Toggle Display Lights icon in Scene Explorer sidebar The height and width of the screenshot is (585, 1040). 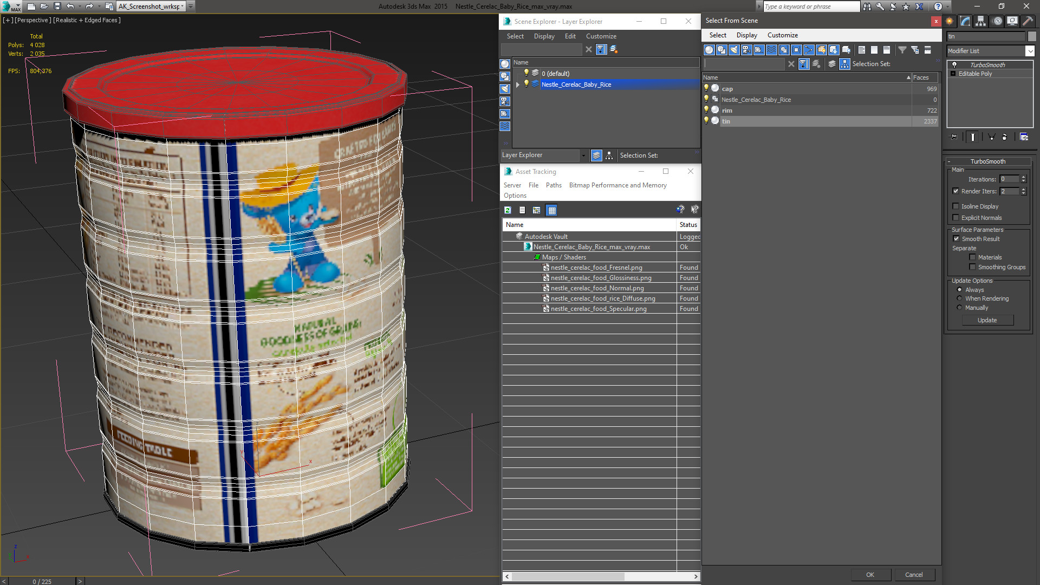click(505, 89)
